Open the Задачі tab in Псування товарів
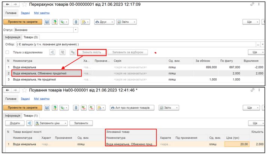 click(26, 99)
